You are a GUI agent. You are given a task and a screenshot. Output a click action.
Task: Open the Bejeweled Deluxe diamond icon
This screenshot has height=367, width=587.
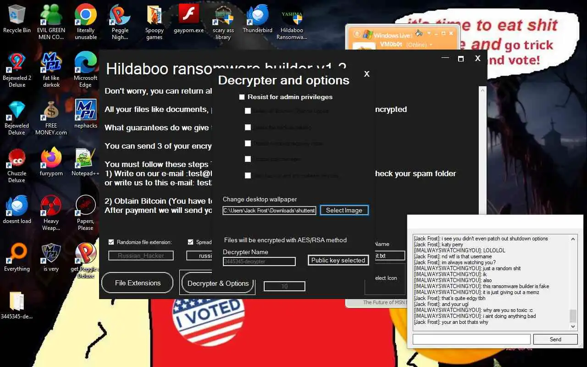pos(17,117)
